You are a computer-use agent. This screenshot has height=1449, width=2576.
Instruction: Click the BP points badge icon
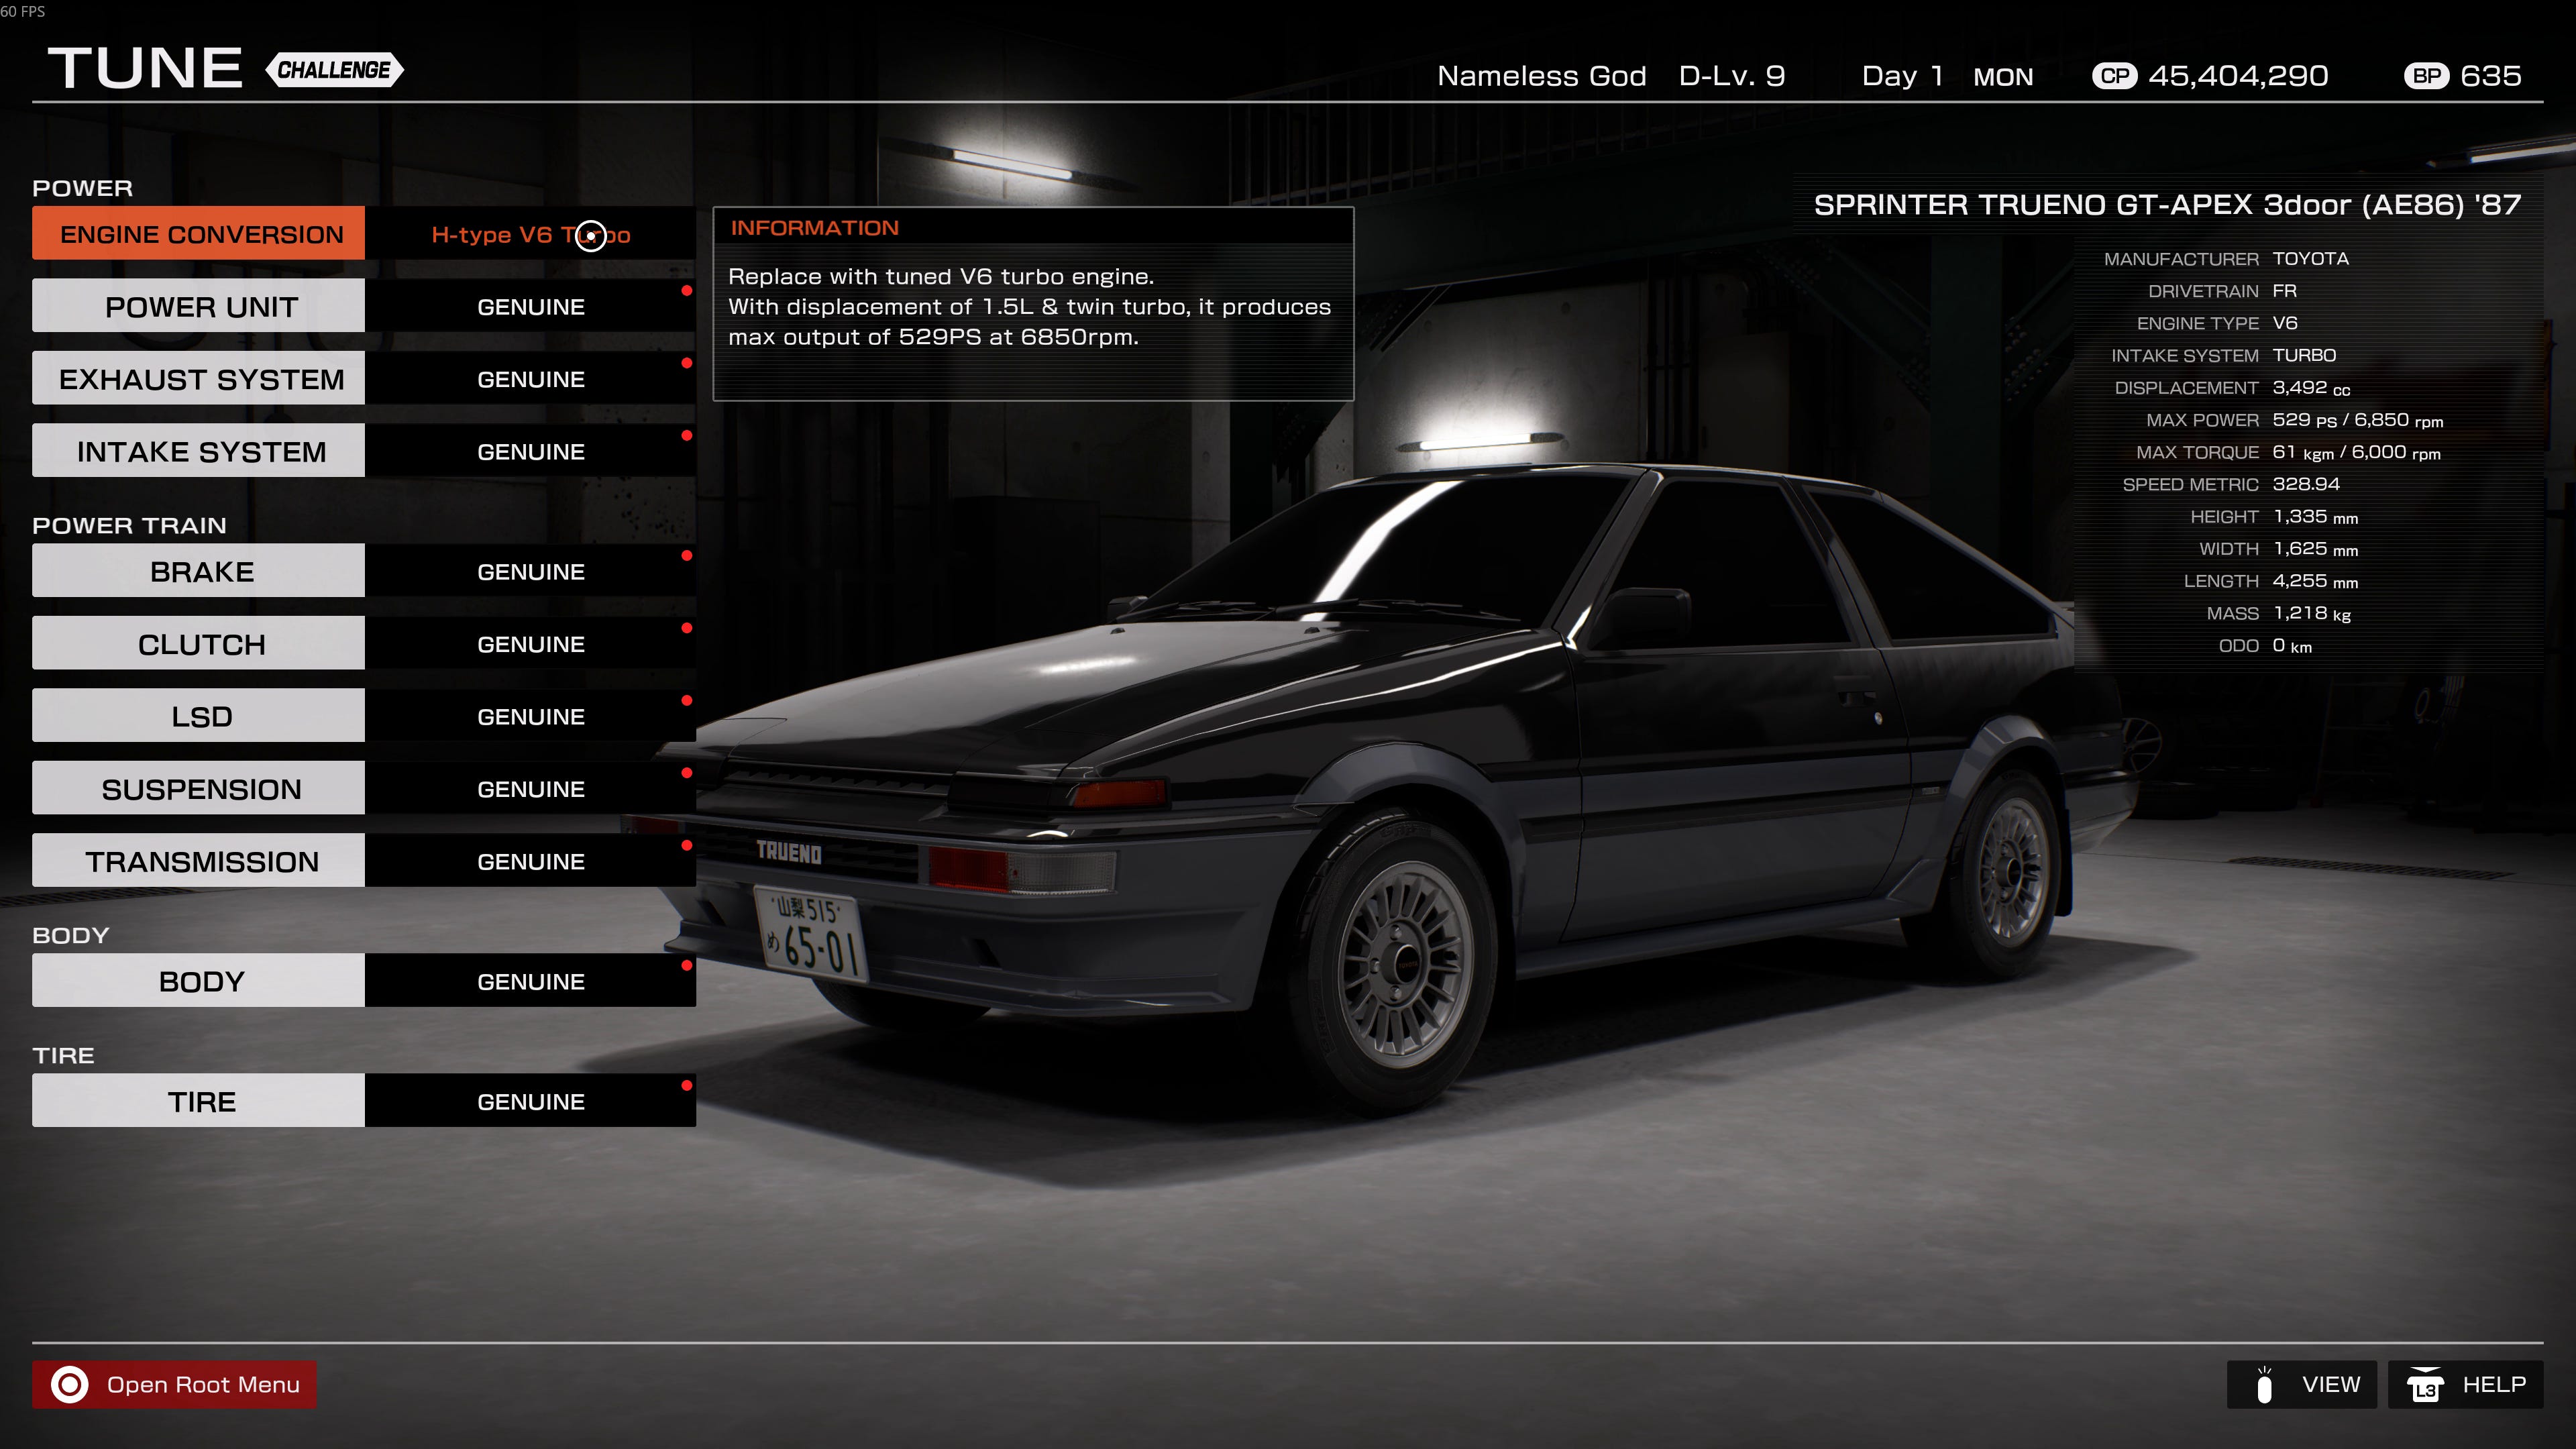click(2426, 76)
